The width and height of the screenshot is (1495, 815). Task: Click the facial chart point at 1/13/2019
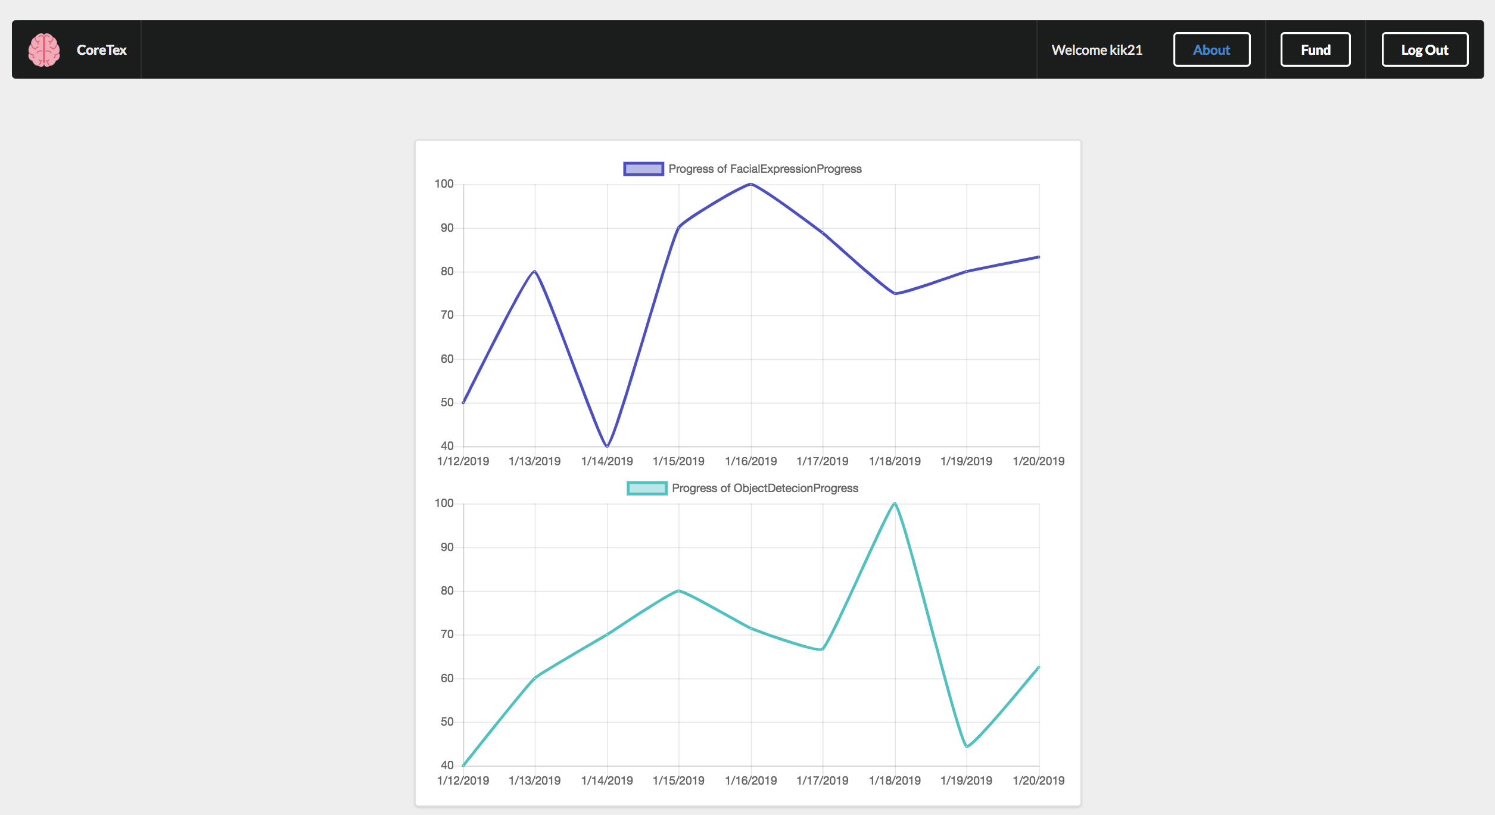535,272
